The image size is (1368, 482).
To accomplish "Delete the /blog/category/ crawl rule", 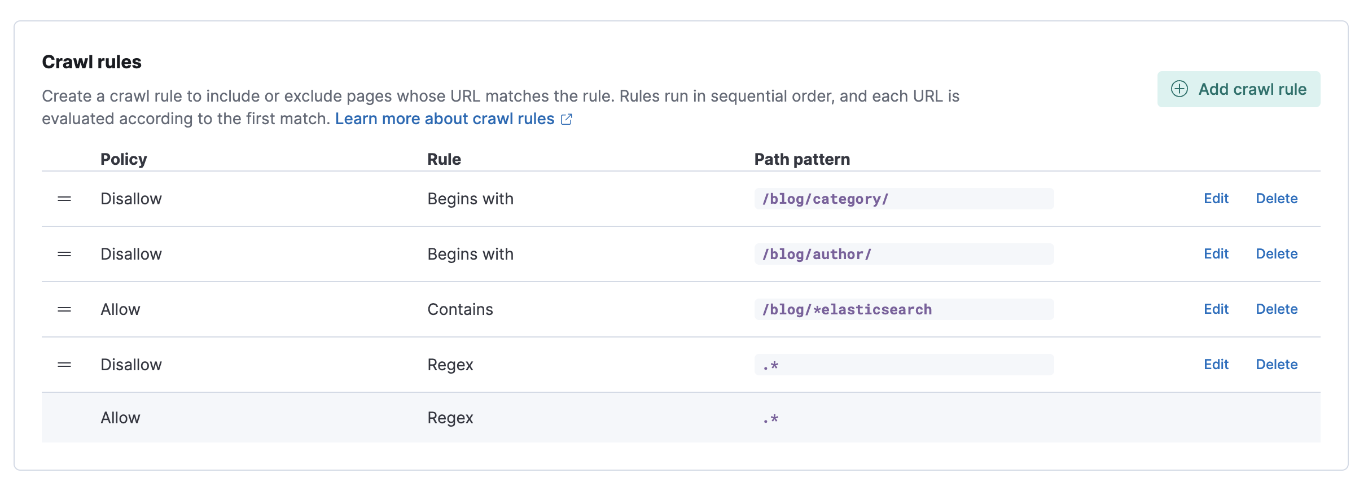I will pos(1276,199).
